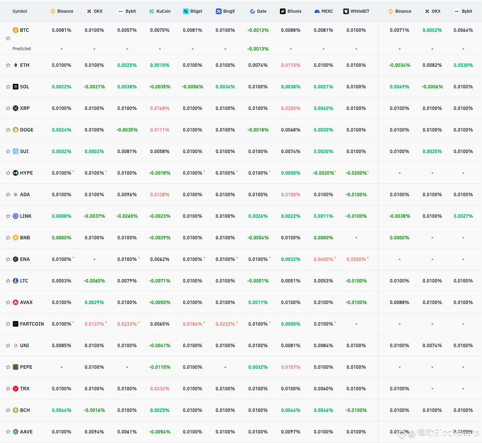Open the PEPE symbol link
This screenshot has width=482, height=443.
pyautogui.click(x=26, y=367)
